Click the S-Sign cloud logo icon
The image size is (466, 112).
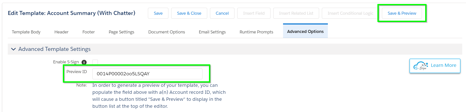421,66
